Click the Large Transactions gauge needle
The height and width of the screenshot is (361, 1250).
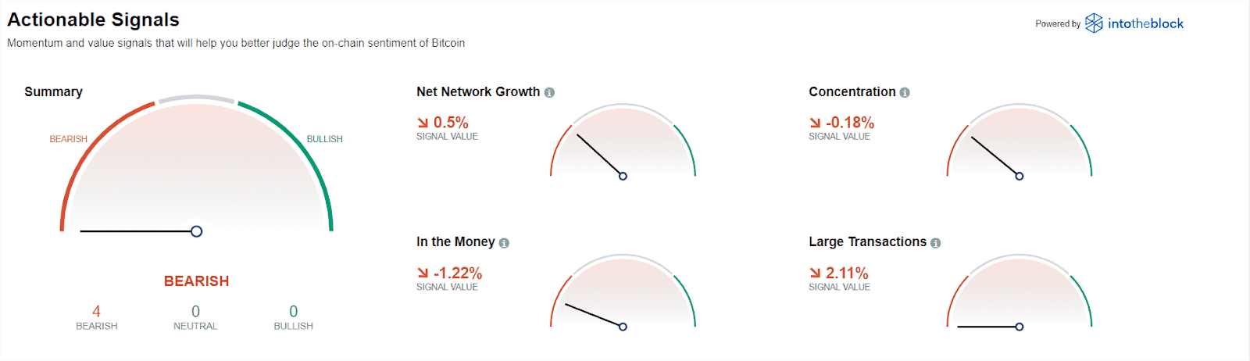(x=987, y=327)
